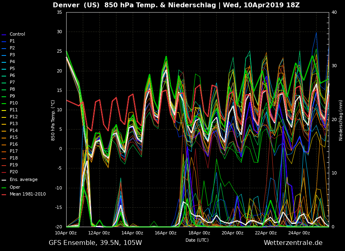The height and width of the screenshot is (251, 345).
Task: Click the 'P18' legend entry text
Action: click(14, 158)
